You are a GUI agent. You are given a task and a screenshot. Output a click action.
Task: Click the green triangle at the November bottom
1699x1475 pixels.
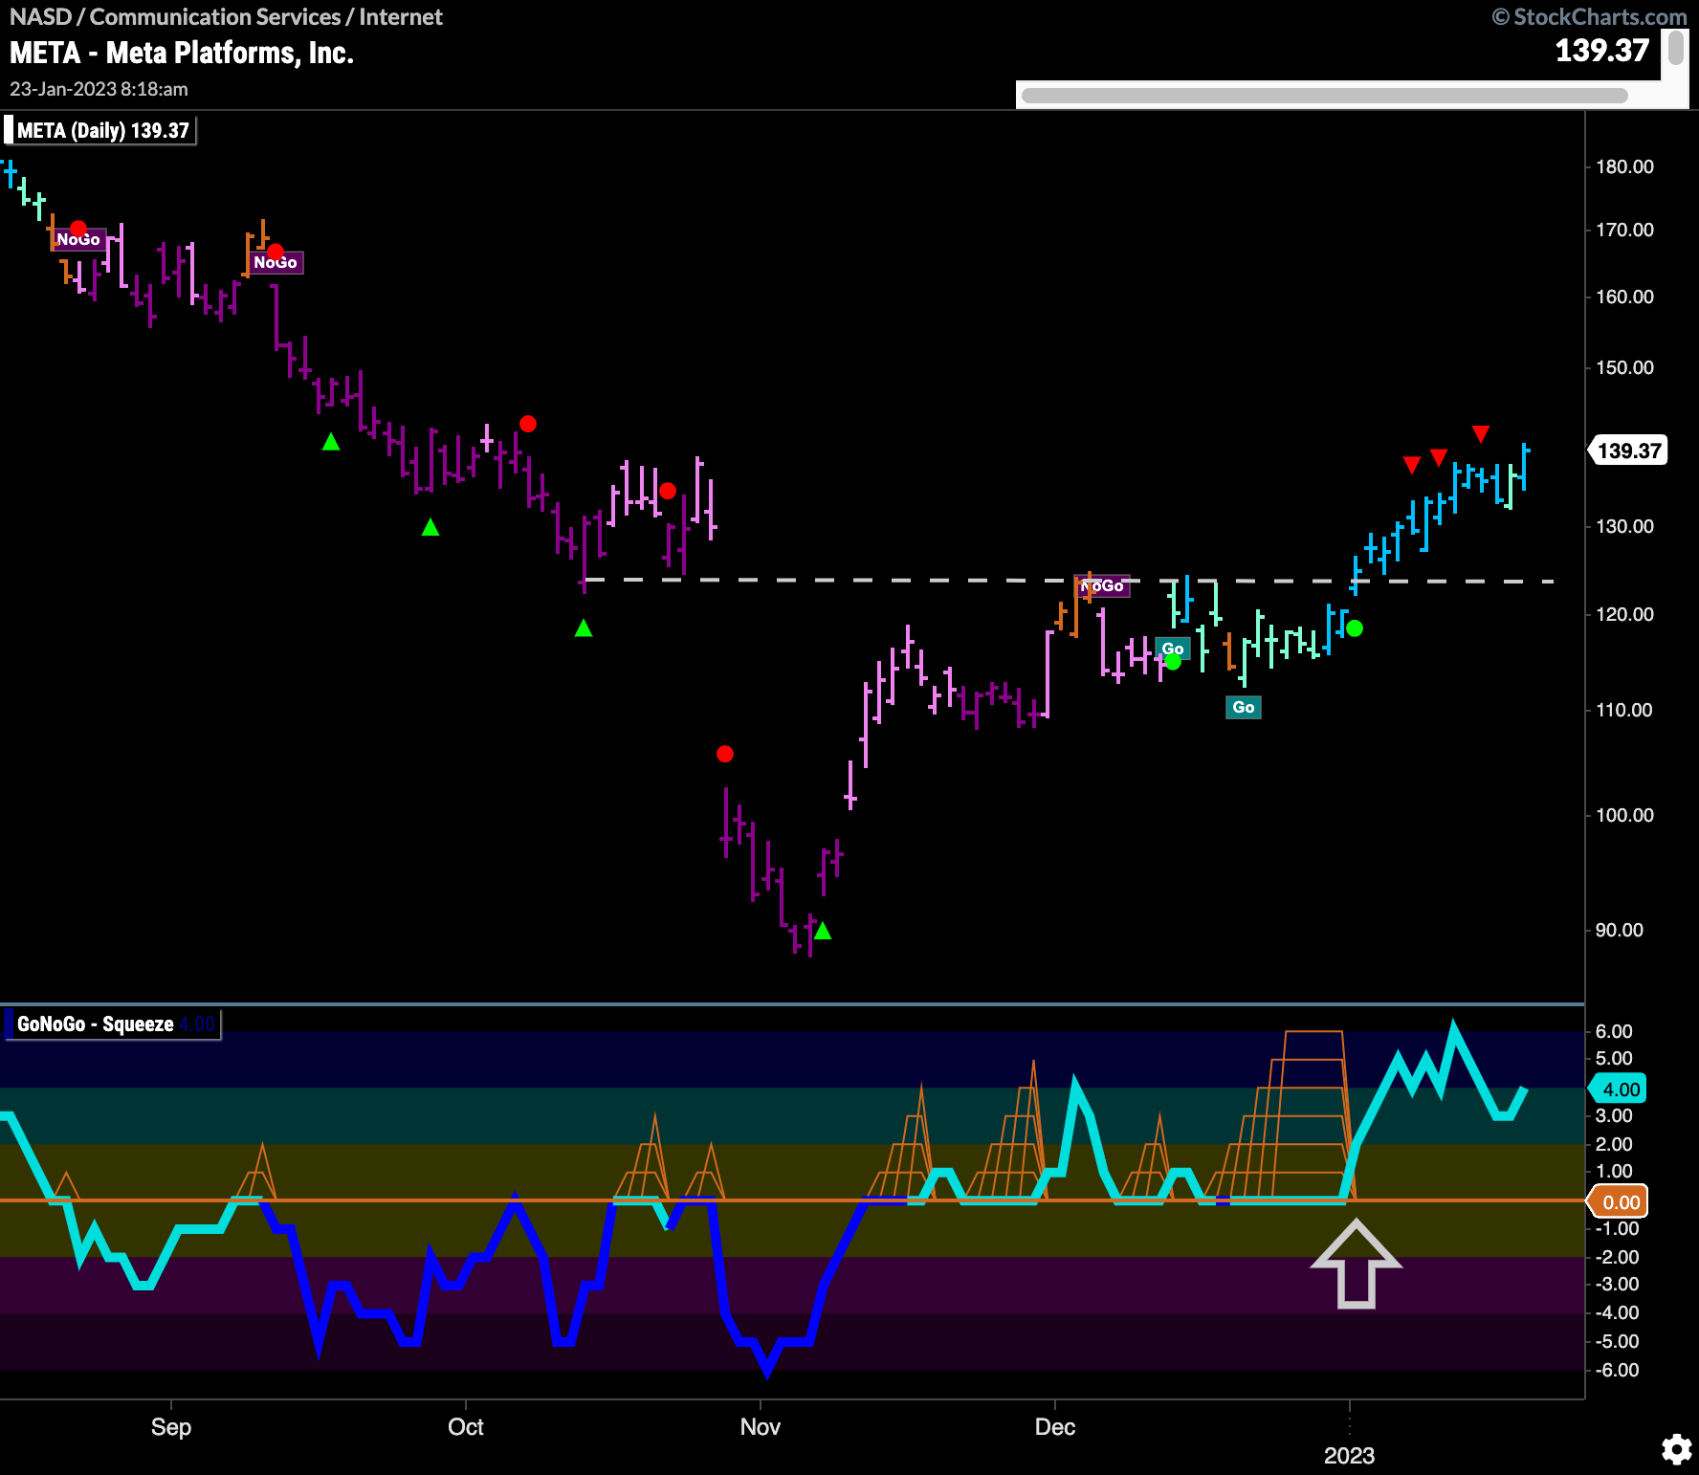[823, 931]
